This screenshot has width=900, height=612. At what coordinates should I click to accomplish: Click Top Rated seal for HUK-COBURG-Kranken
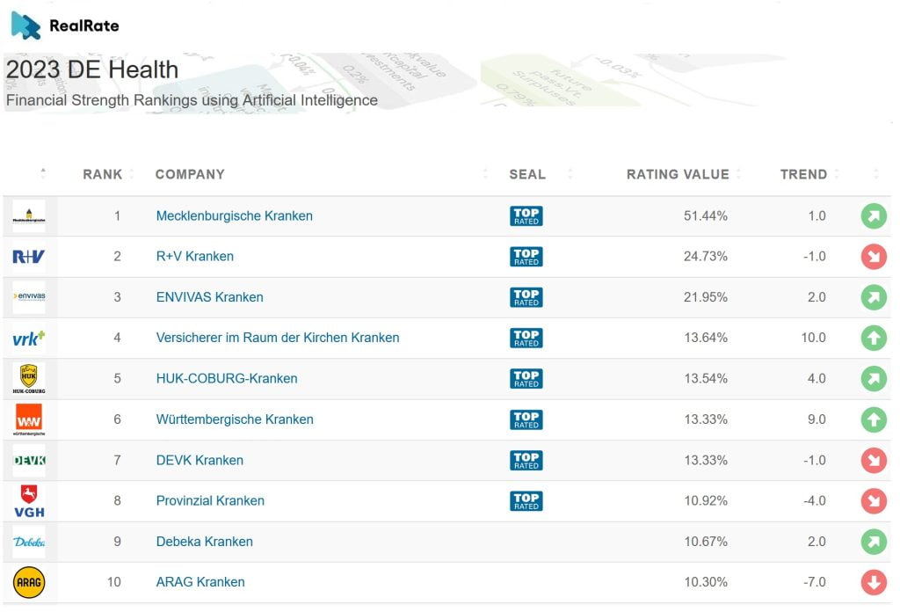pyautogui.click(x=526, y=378)
